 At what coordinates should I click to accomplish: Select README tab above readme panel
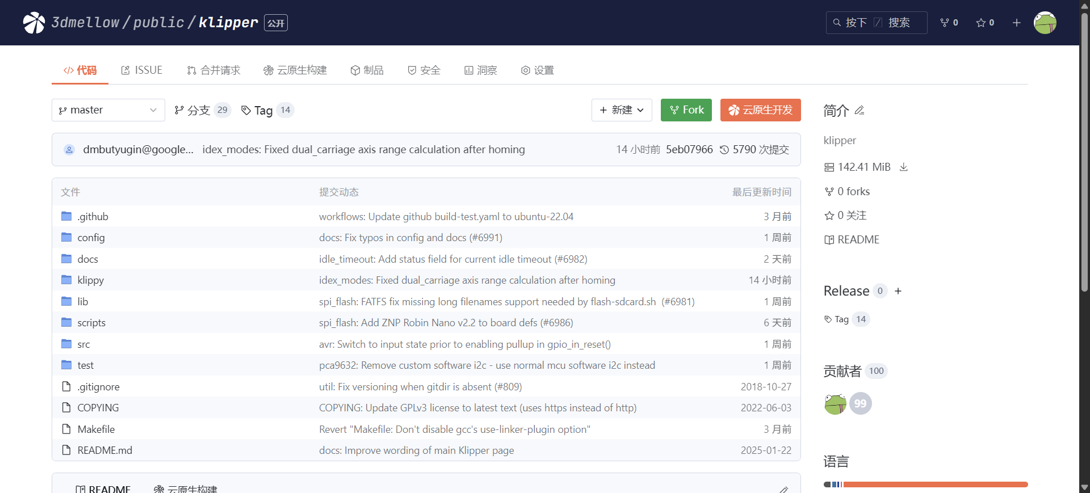(x=103, y=488)
